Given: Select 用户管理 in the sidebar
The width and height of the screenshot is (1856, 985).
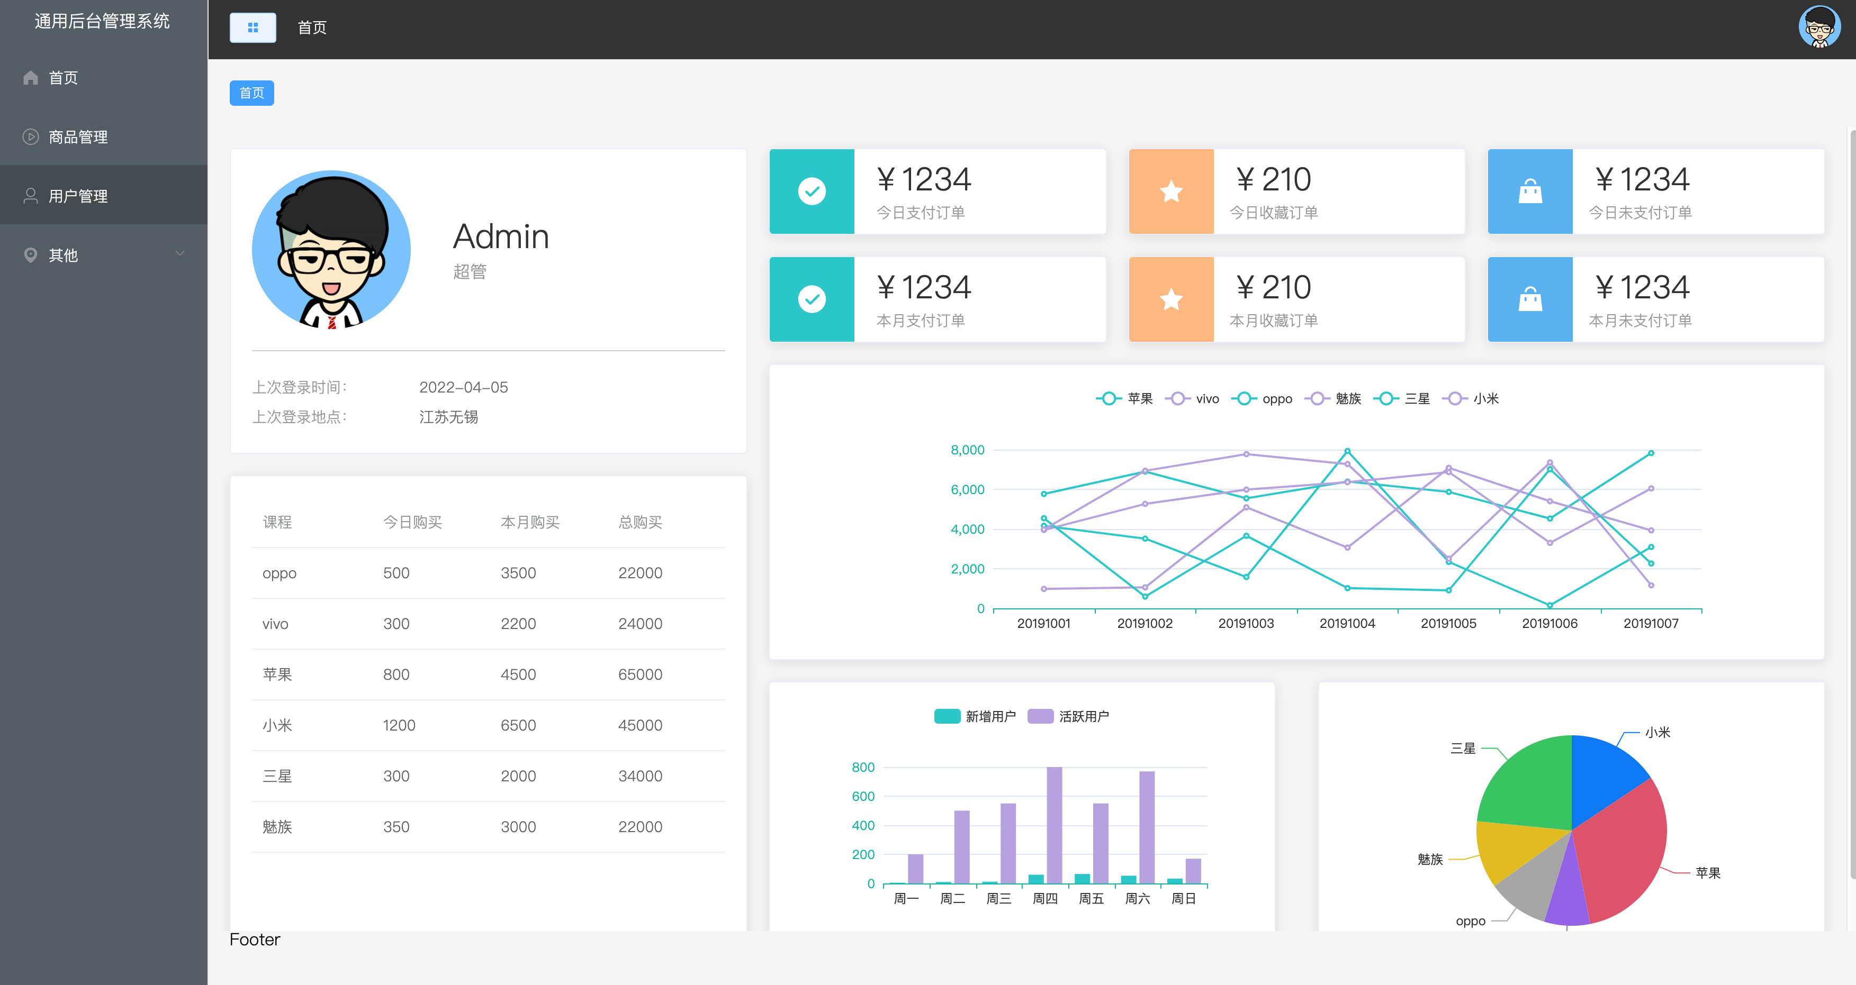Looking at the screenshot, I should [78, 196].
